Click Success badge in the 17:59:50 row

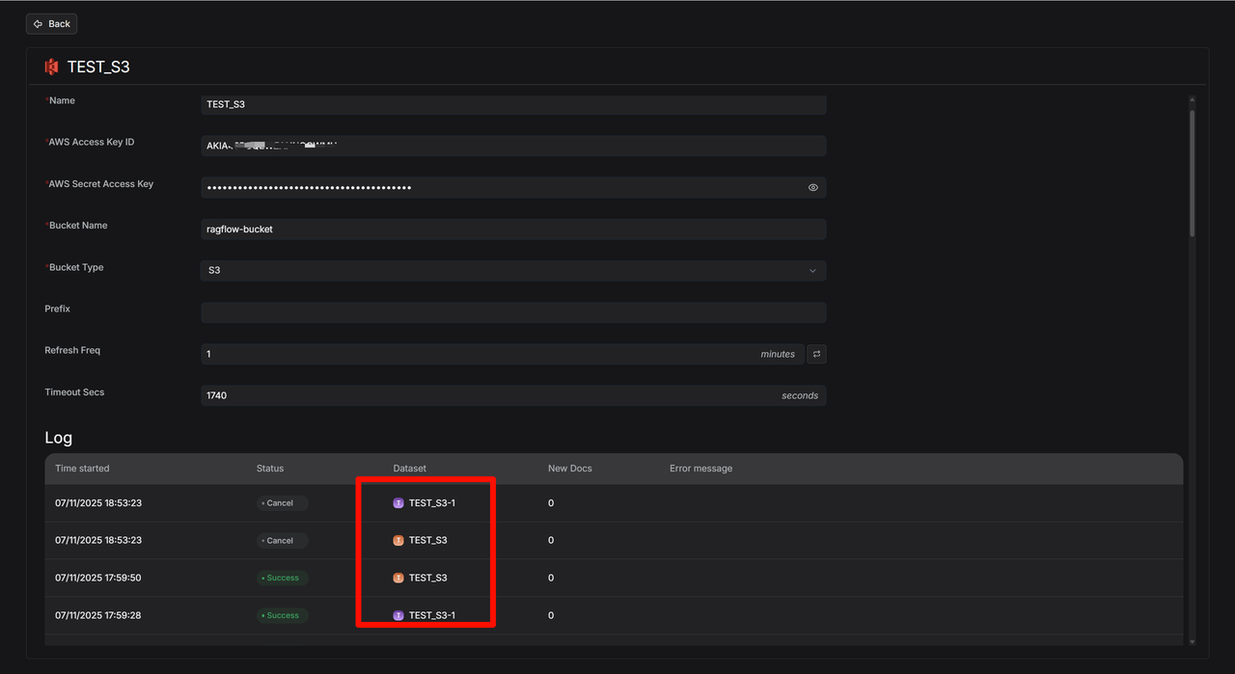282,579
